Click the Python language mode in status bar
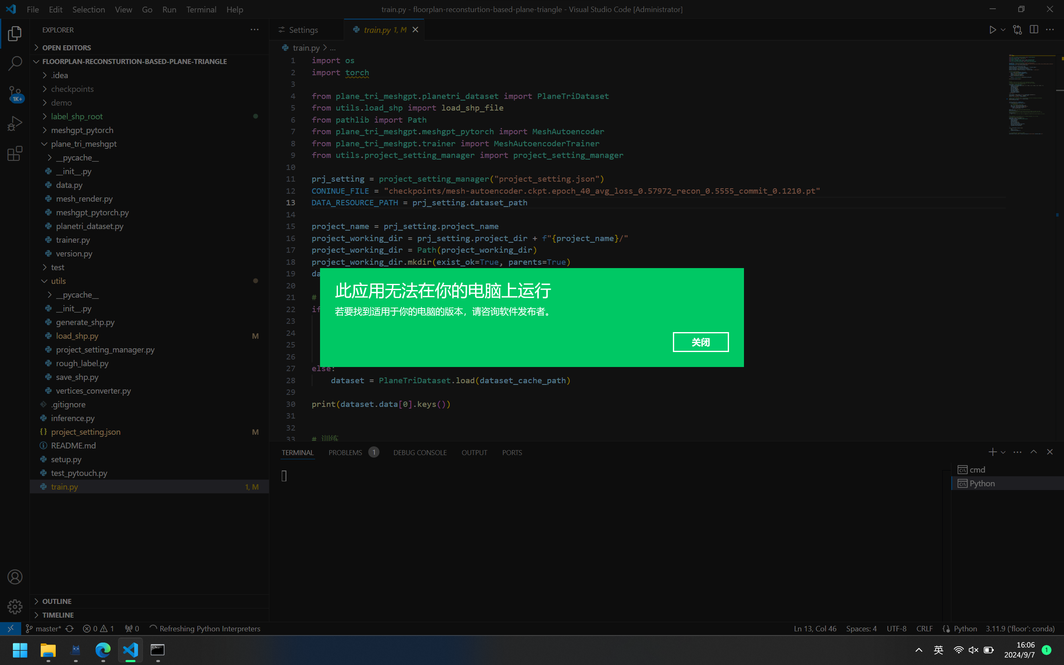 point(965,628)
